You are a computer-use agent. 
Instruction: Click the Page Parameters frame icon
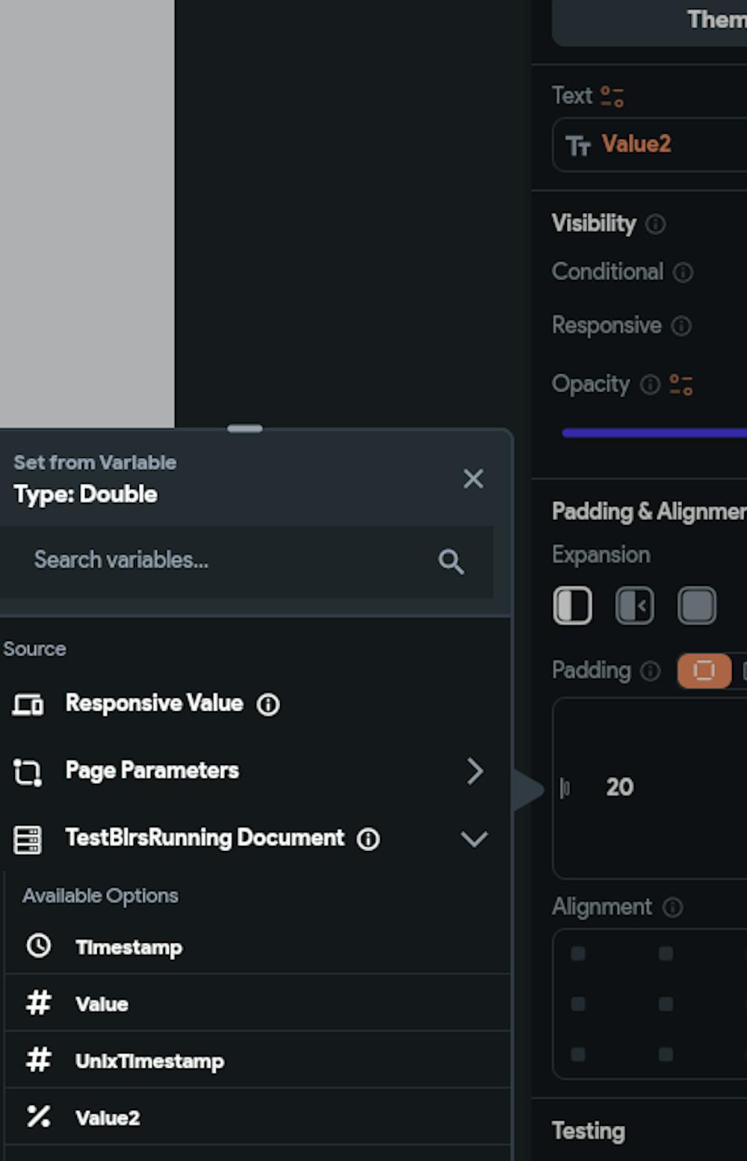[28, 771]
